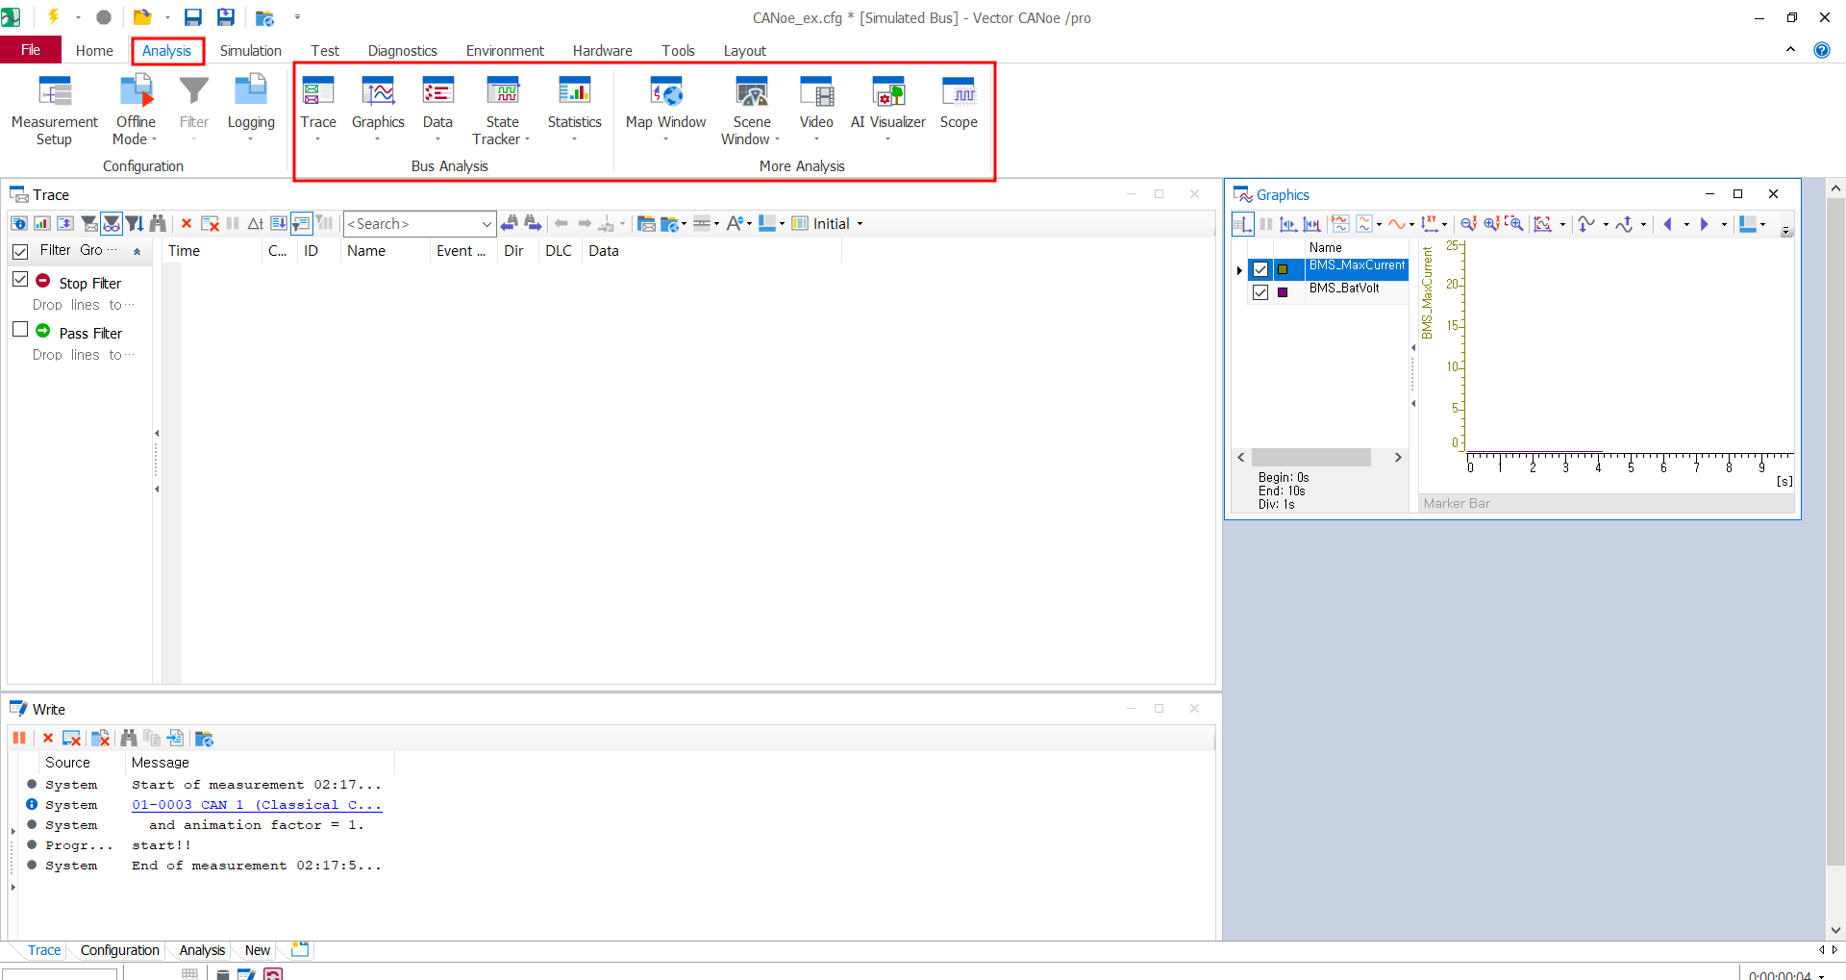This screenshot has height=980, width=1846.
Task: Expand the BMS_MaxCurrent row arrow in Graphics
Action: click(1239, 270)
